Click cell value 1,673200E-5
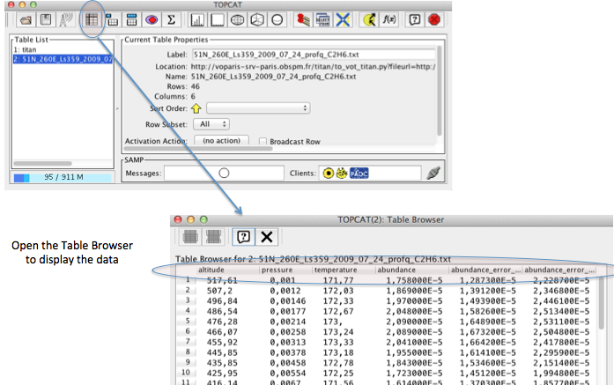 [x=487, y=332]
